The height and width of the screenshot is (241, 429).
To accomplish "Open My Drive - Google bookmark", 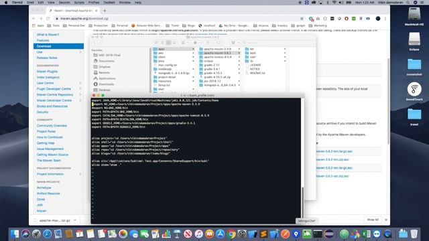I will [x=234, y=25].
